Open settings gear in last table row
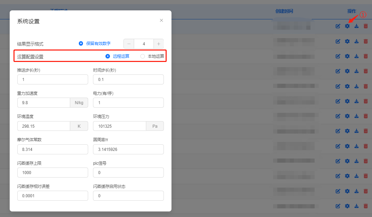This screenshot has height=217, width=372. [347, 206]
